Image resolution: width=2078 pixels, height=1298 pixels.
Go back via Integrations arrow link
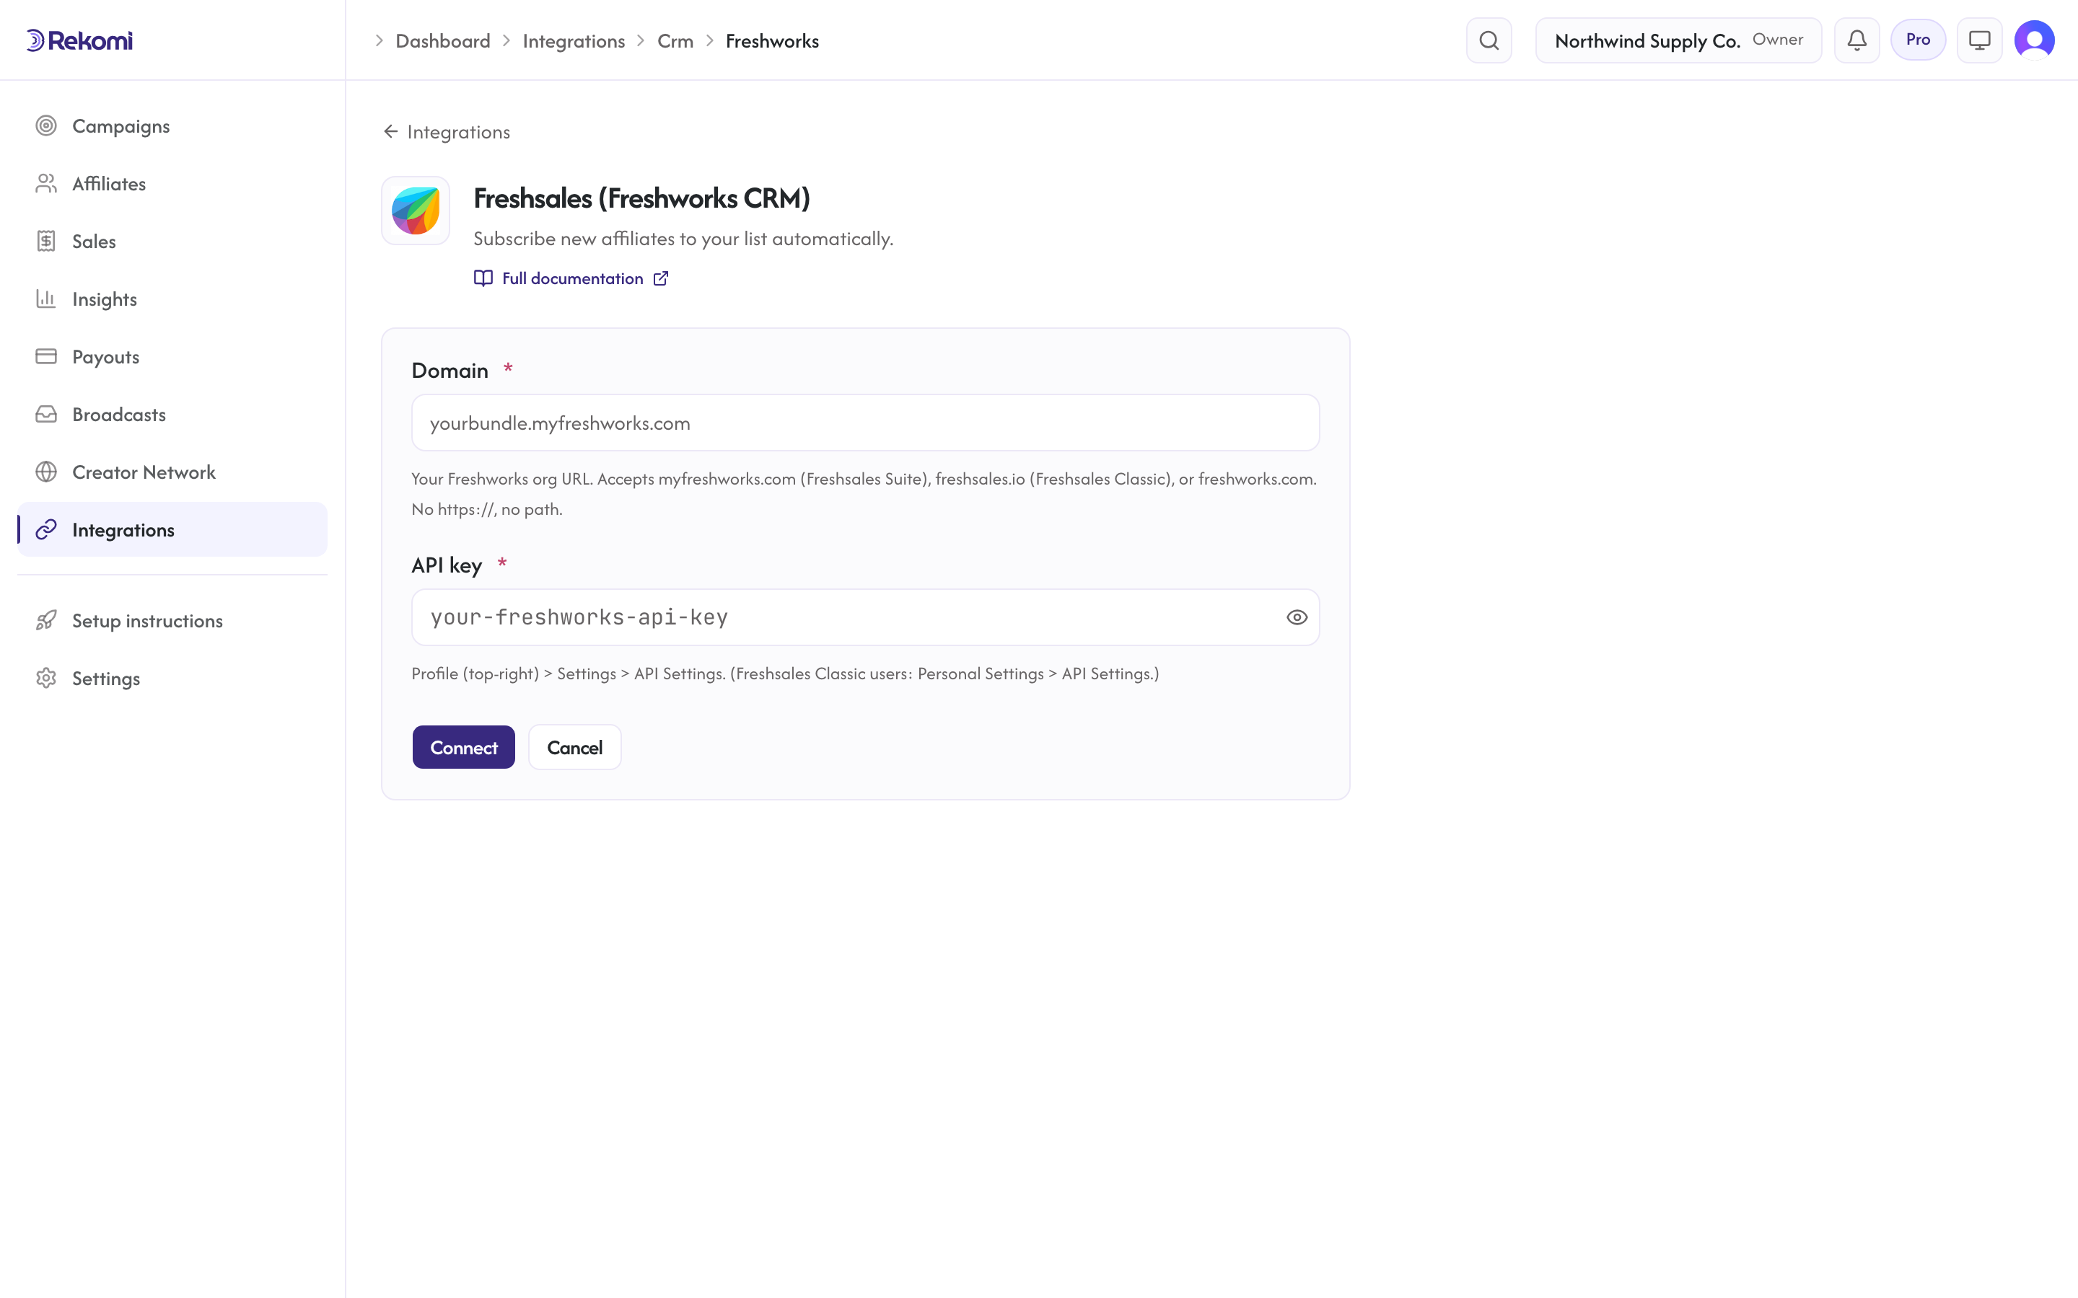pyautogui.click(x=447, y=131)
